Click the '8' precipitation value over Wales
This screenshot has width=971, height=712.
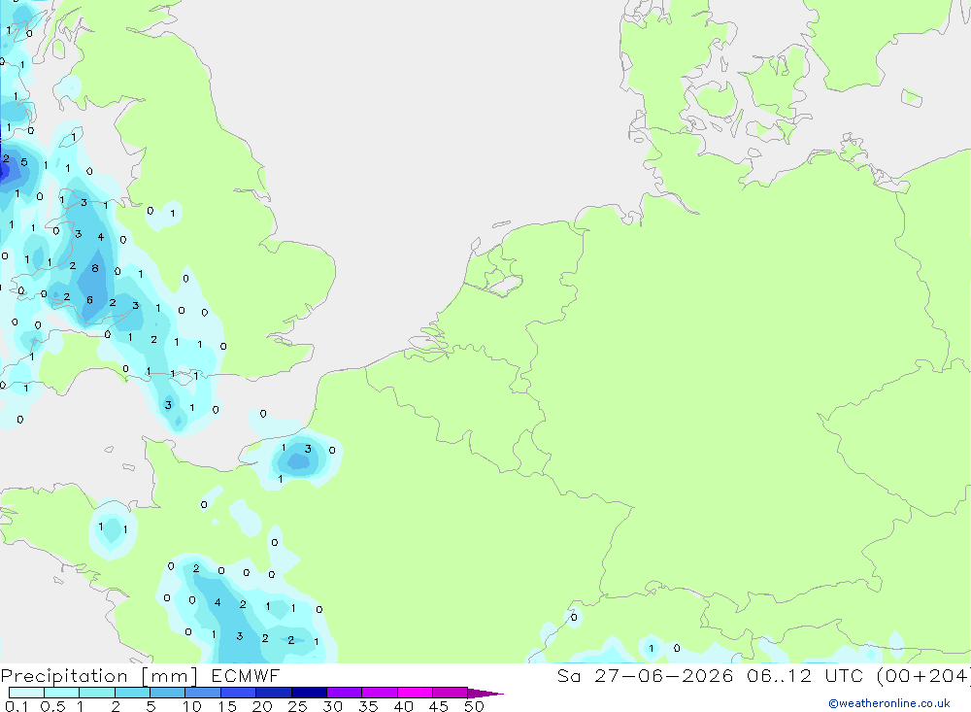(x=95, y=268)
